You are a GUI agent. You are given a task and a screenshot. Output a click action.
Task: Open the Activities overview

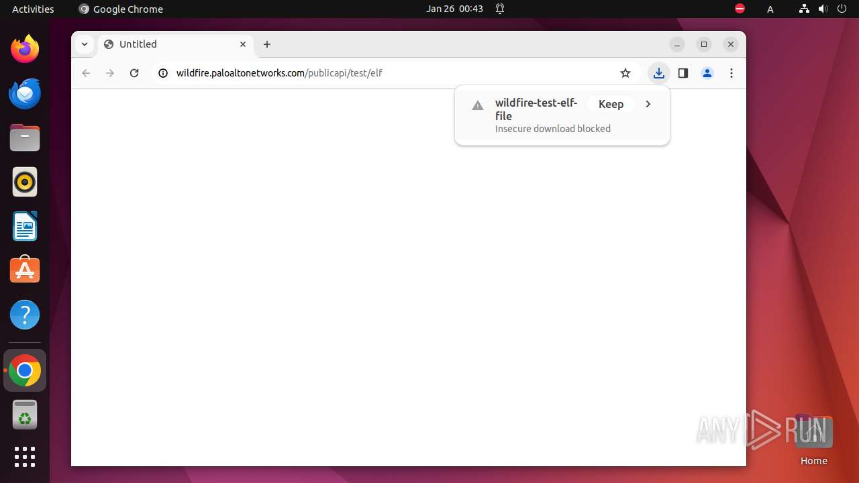point(33,9)
